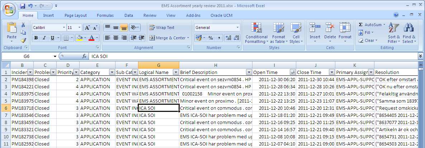This screenshot has height=148, width=425.
Task: Toggle Italic formatting
Action: coord(44,38)
